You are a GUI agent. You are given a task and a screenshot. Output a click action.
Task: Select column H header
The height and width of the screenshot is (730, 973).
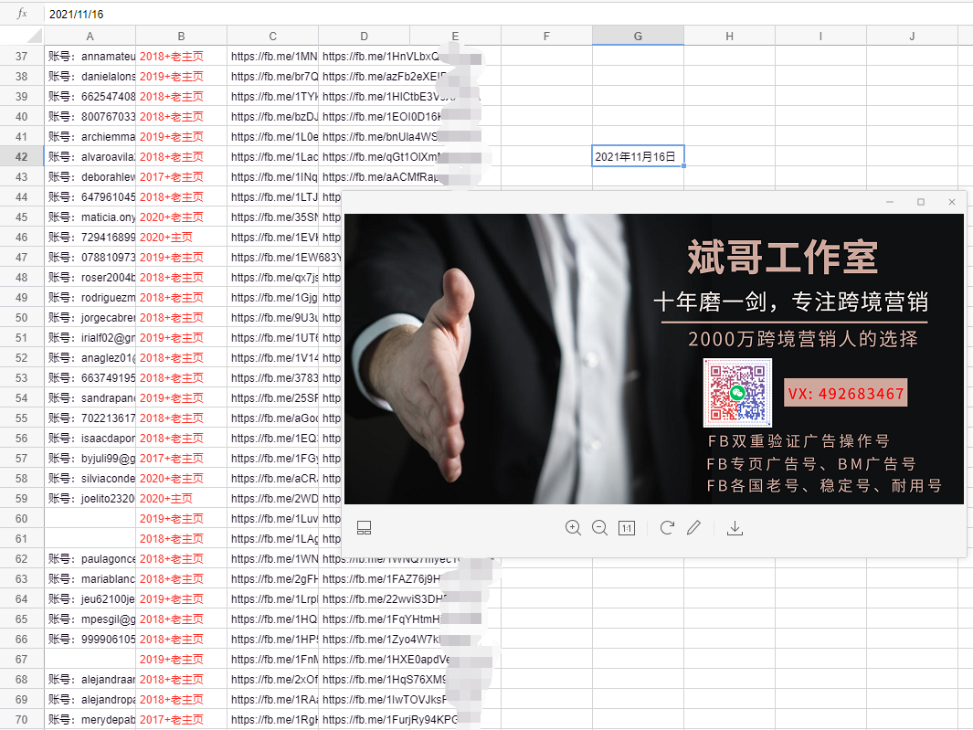click(730, 36)
